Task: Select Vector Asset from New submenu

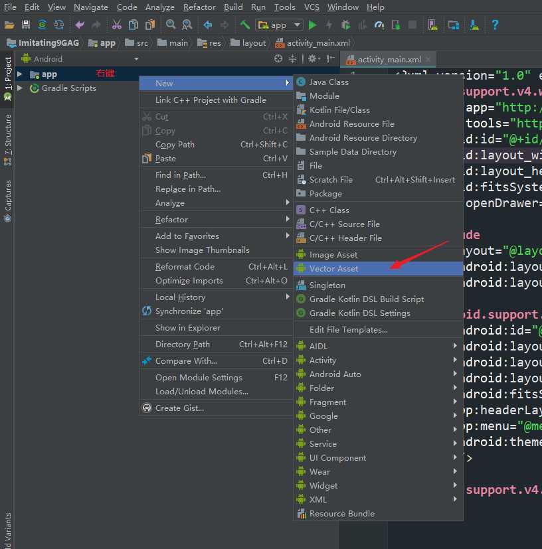Action: [378, 269]
